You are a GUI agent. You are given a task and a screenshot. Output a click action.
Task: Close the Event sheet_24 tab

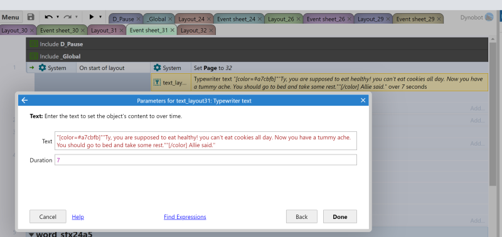(260, 19)
